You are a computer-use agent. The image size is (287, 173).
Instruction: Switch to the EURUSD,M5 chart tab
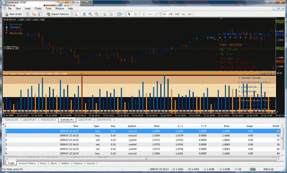click(x=11, y=120)
